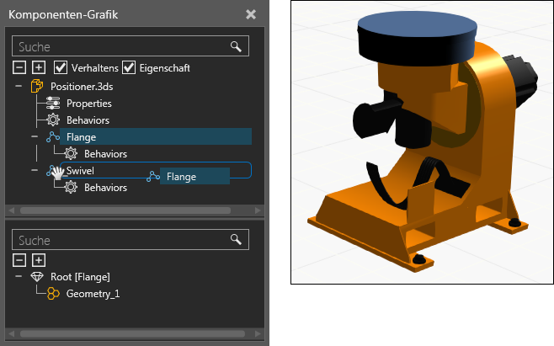Click the Properties sliders icon
554x346 pixels.
click(53, 103)
